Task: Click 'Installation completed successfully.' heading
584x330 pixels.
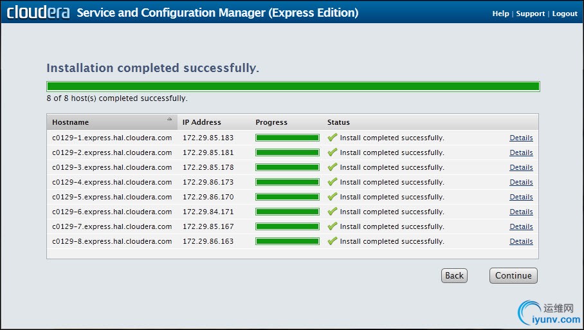Action: (x=152, y=68)
